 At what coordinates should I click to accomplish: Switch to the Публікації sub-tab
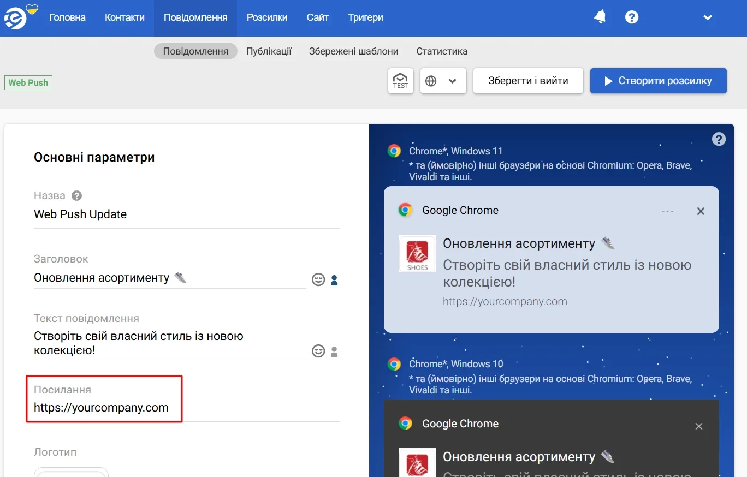(x=269, y=51)
